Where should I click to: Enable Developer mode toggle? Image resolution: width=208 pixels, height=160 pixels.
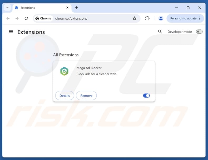[x=199, y=31]
